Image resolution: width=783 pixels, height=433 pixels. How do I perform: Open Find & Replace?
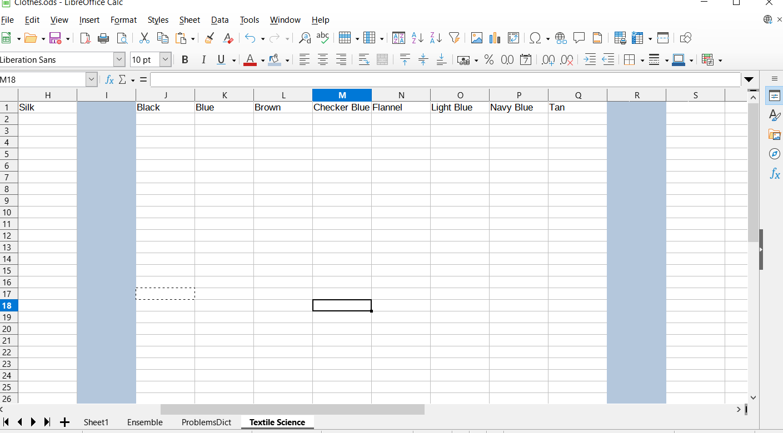(x=305, y=38)
